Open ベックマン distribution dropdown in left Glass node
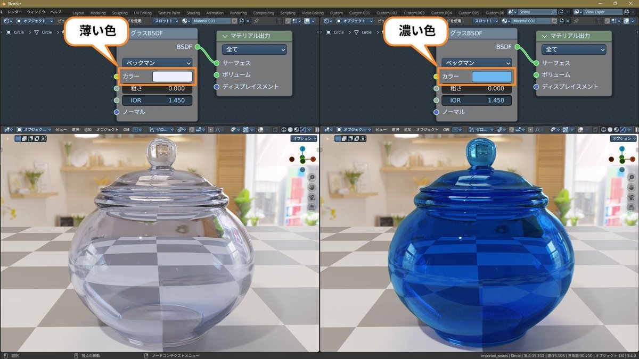The image size is (639, 359). [x=157, y=63]
